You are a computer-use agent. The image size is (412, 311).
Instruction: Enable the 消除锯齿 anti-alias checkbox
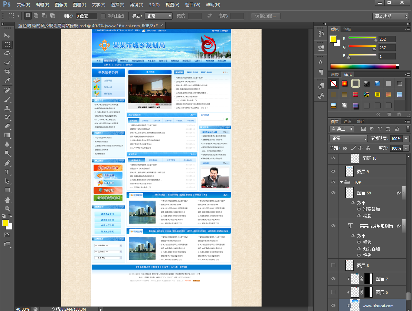[x=103, y=16]
